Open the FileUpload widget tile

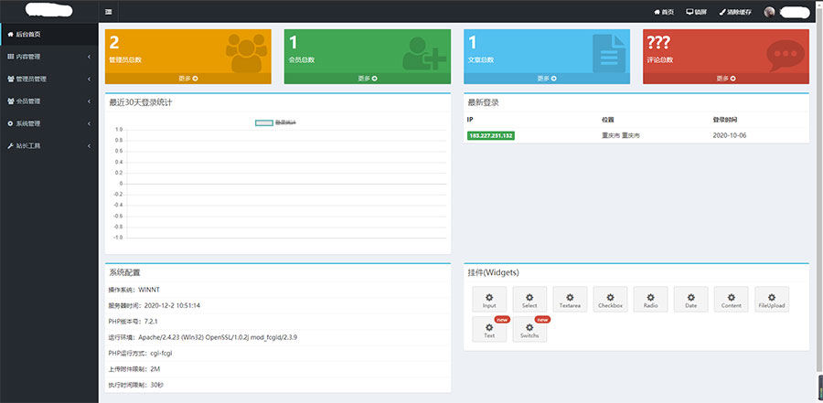coord(772,300)
